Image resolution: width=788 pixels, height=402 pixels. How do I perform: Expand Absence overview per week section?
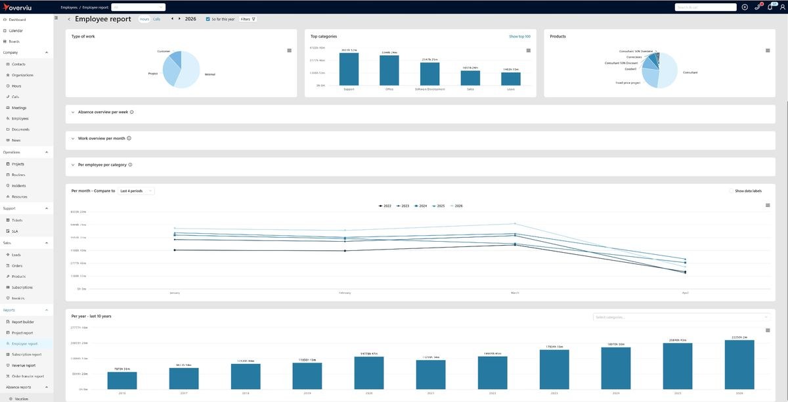pyautogui.click(x=73, y=112)
